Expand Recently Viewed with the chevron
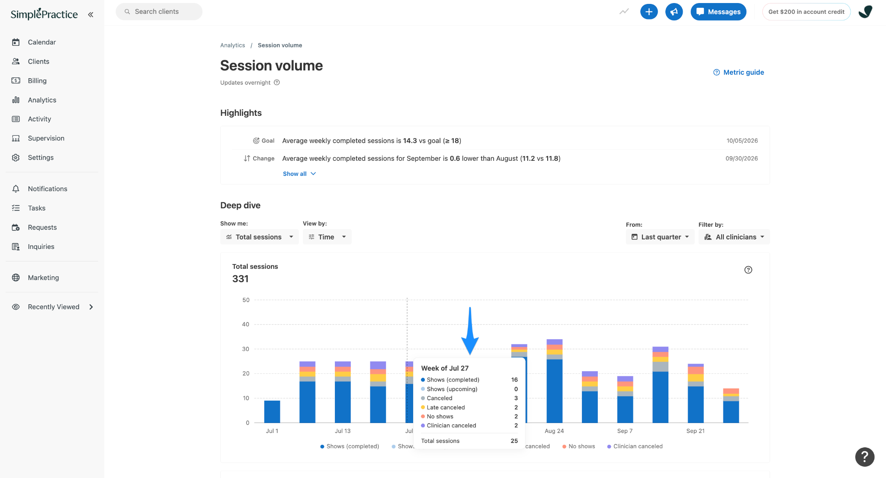886x478 pixels. (91, 307)
